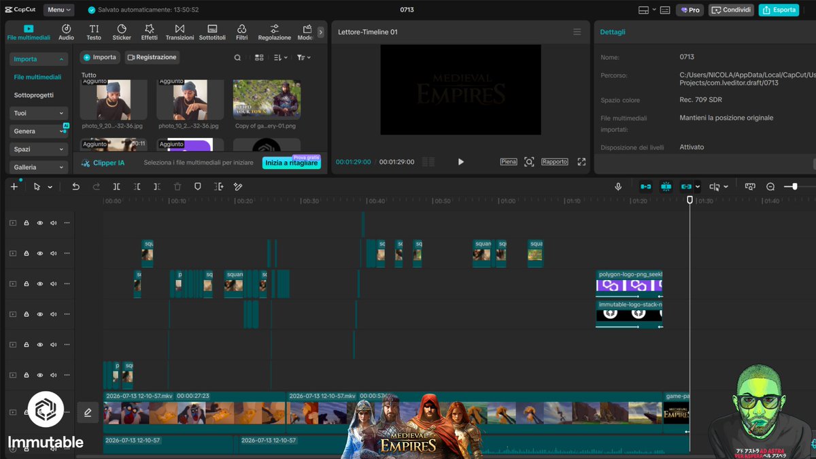Image resolution: width=816 pixels, height=459 pixels.
Task: Mute the polygon-logo track
Action: (53, 284)
